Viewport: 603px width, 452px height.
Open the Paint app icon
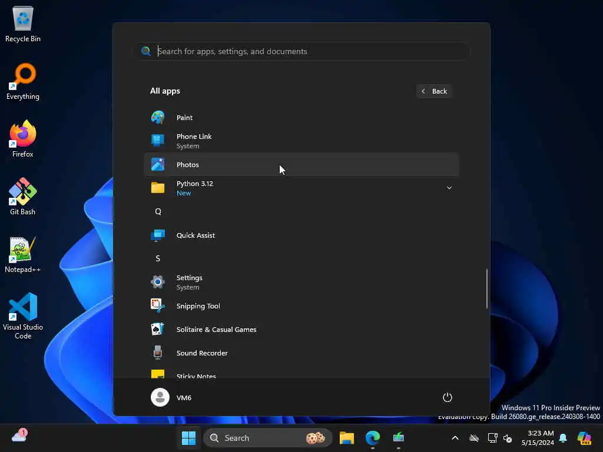(x=158, y=117)
